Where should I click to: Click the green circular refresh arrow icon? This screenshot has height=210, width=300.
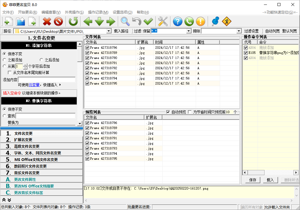pyautogui.click(x=73, y=21)
